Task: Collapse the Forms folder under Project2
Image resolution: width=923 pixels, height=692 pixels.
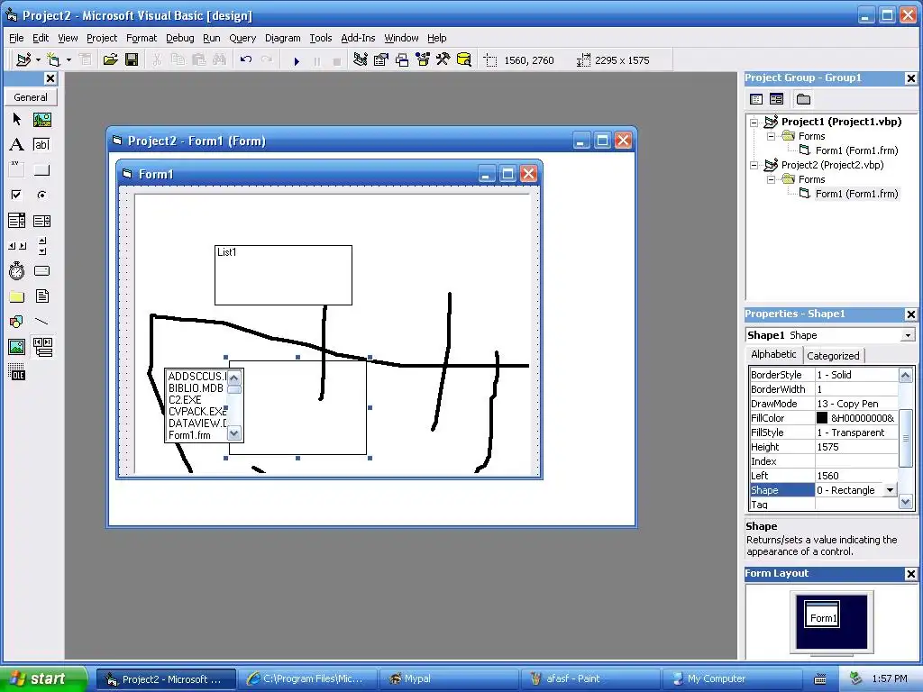Action: (x=771, y=180)
